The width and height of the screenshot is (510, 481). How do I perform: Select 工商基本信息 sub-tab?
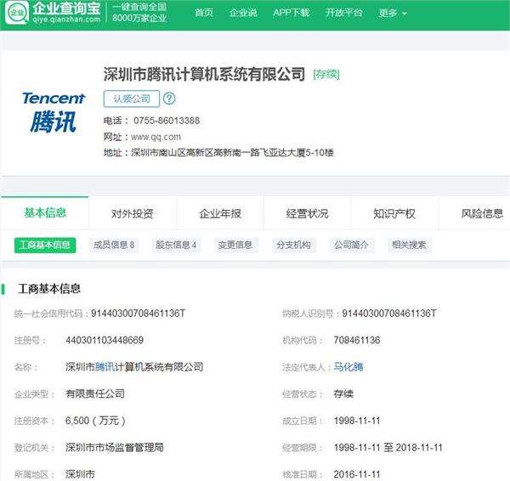[45, 245]
